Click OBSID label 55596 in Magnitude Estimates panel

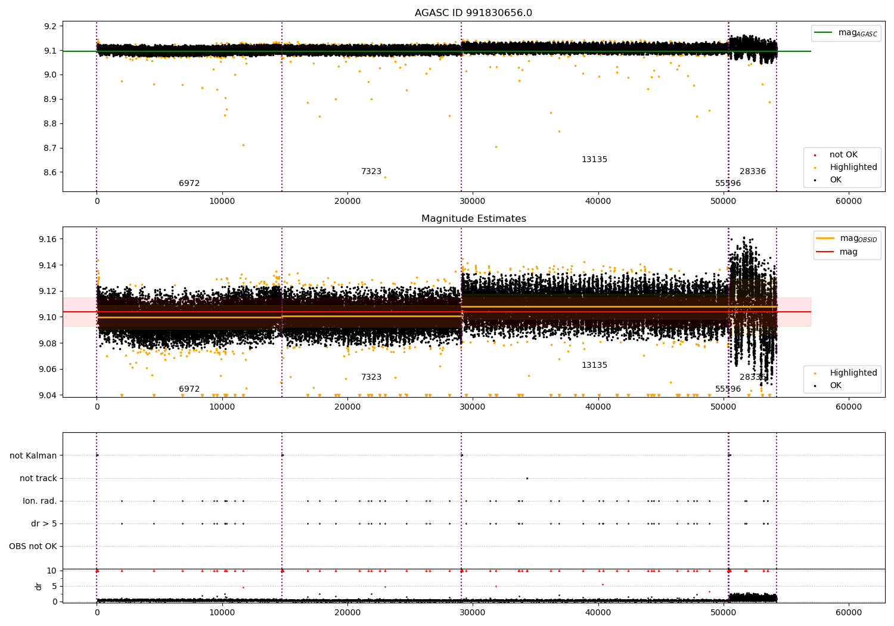click(728, 389)
